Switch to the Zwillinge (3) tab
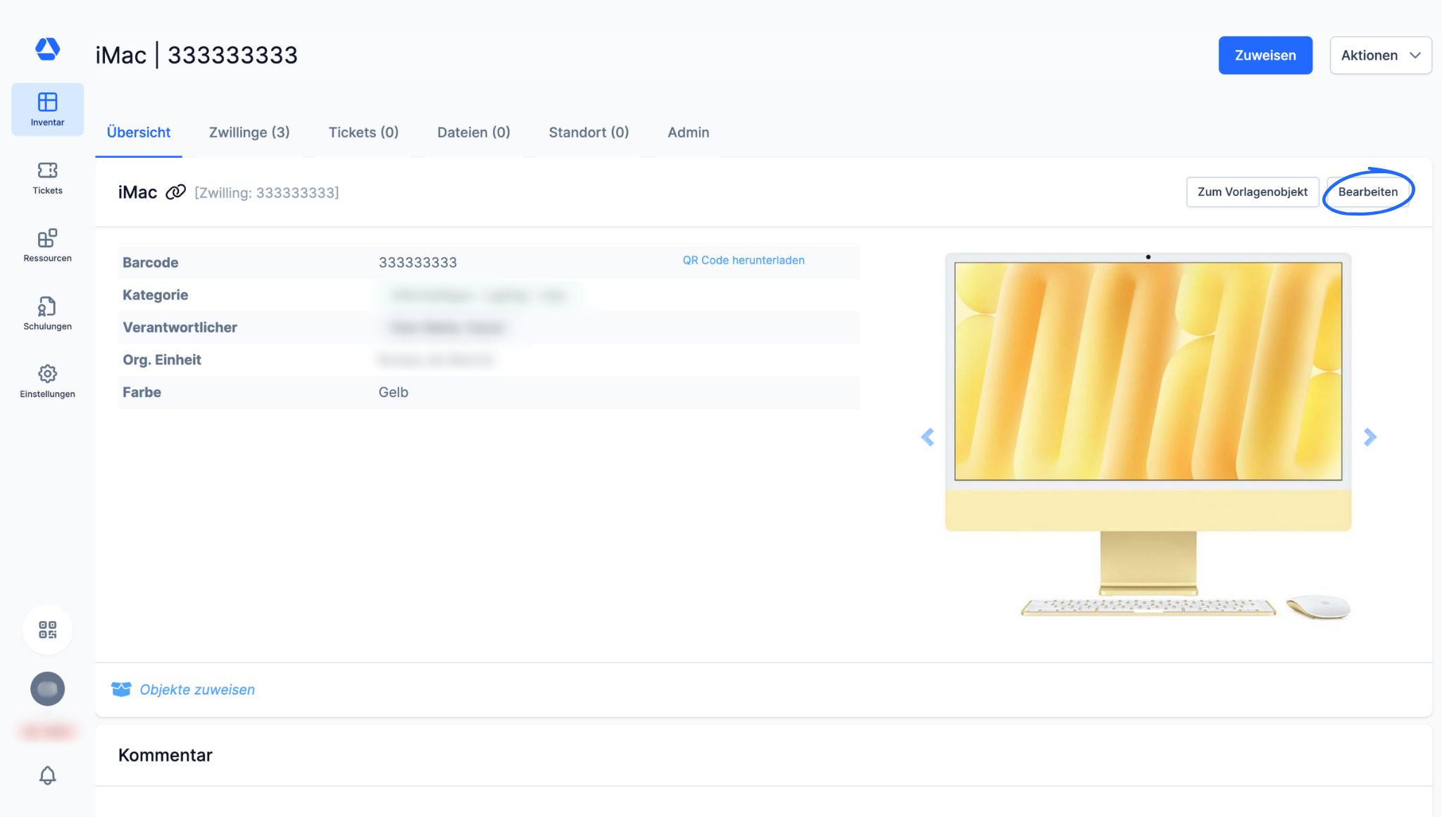The image size is (1442, 817). [249, 132]
